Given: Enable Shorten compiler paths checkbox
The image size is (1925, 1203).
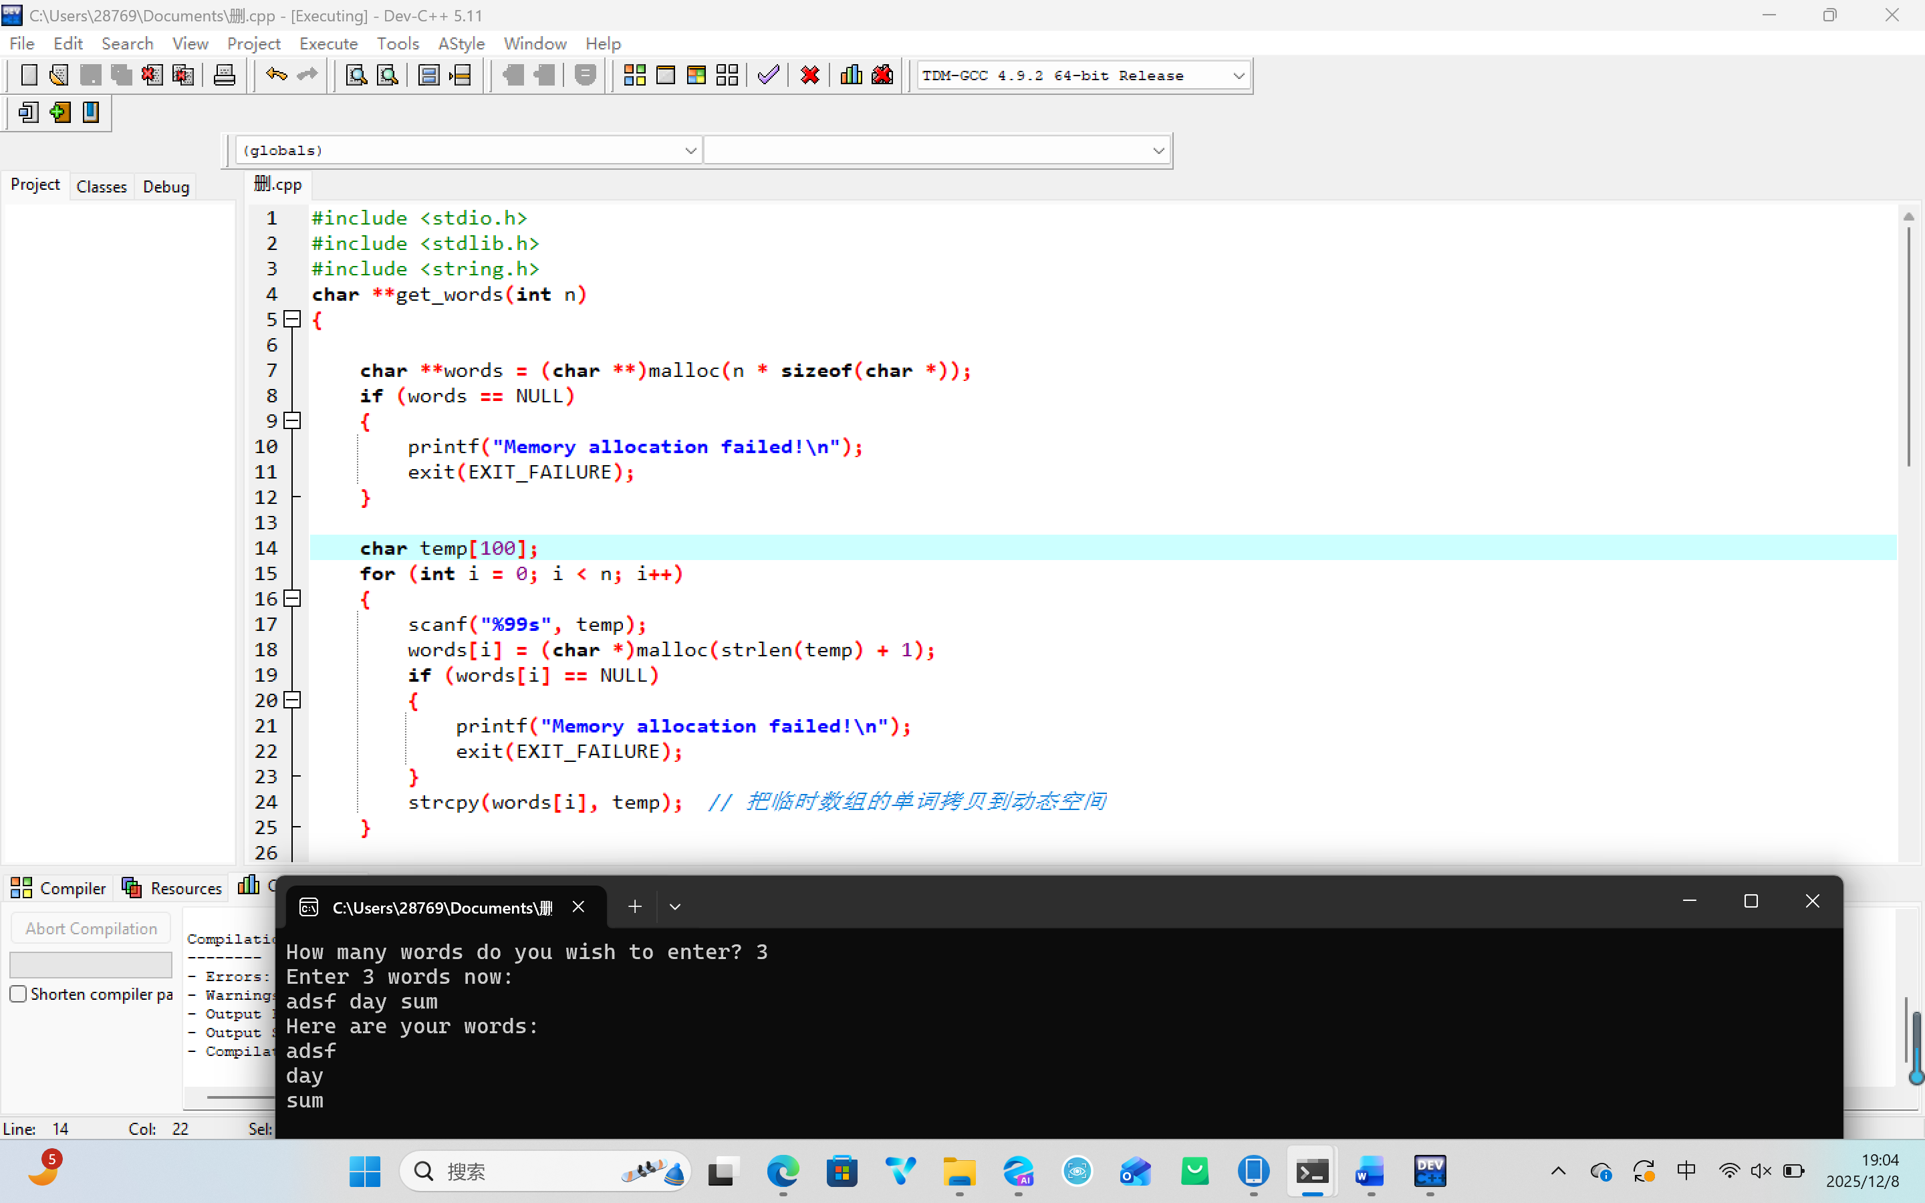Looking at the screenshot, I should pos(18,994).
